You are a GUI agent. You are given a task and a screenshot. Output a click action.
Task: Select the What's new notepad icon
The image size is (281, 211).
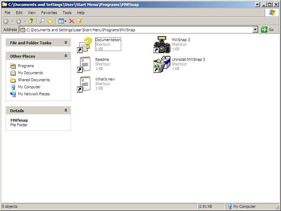pos(84,84)
